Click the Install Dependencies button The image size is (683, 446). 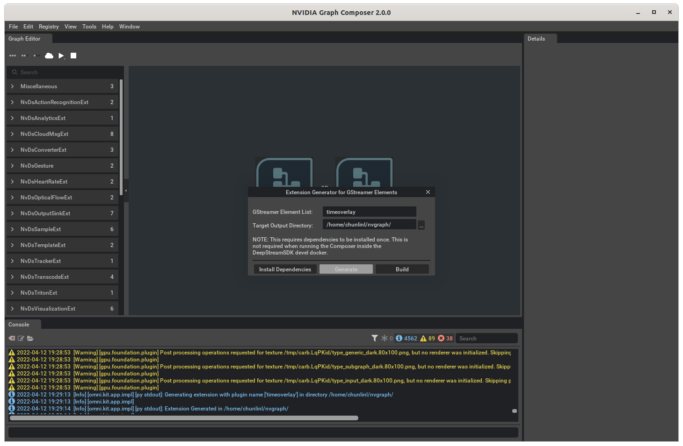(x=285, y=269)
